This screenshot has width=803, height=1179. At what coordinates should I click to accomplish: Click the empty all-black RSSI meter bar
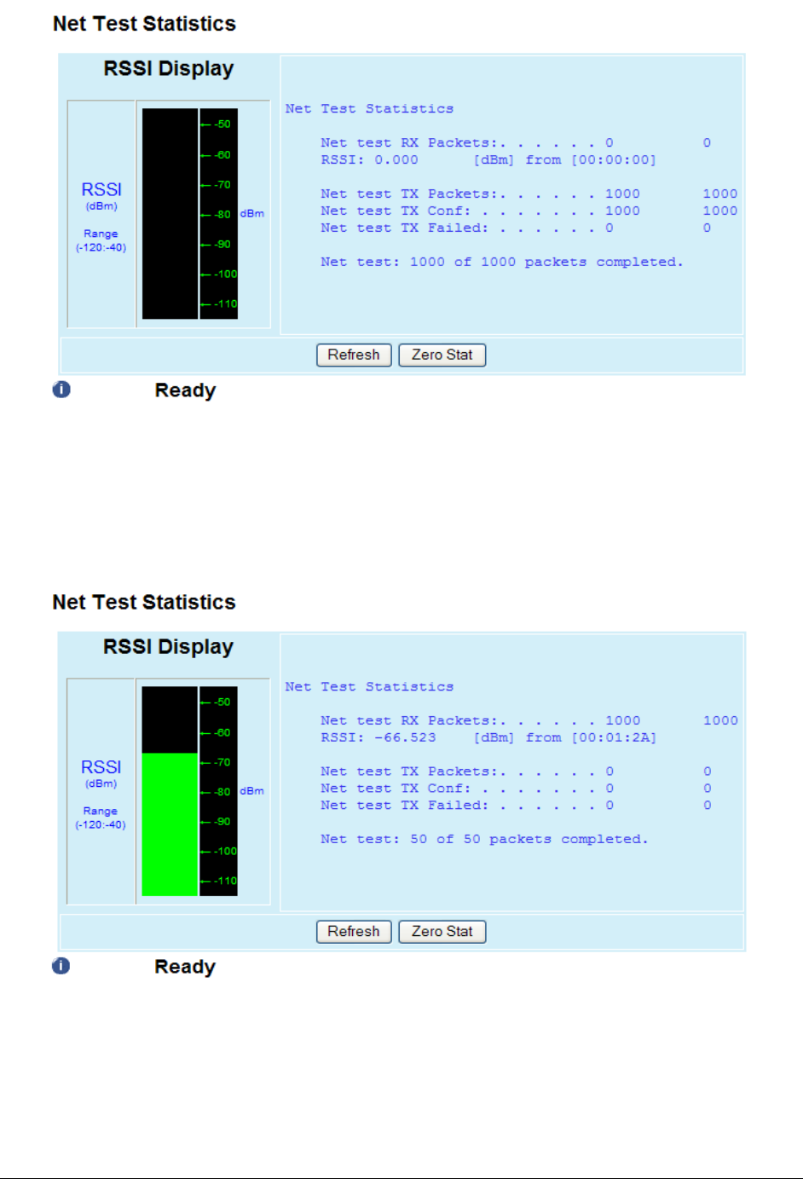[170, 213]
